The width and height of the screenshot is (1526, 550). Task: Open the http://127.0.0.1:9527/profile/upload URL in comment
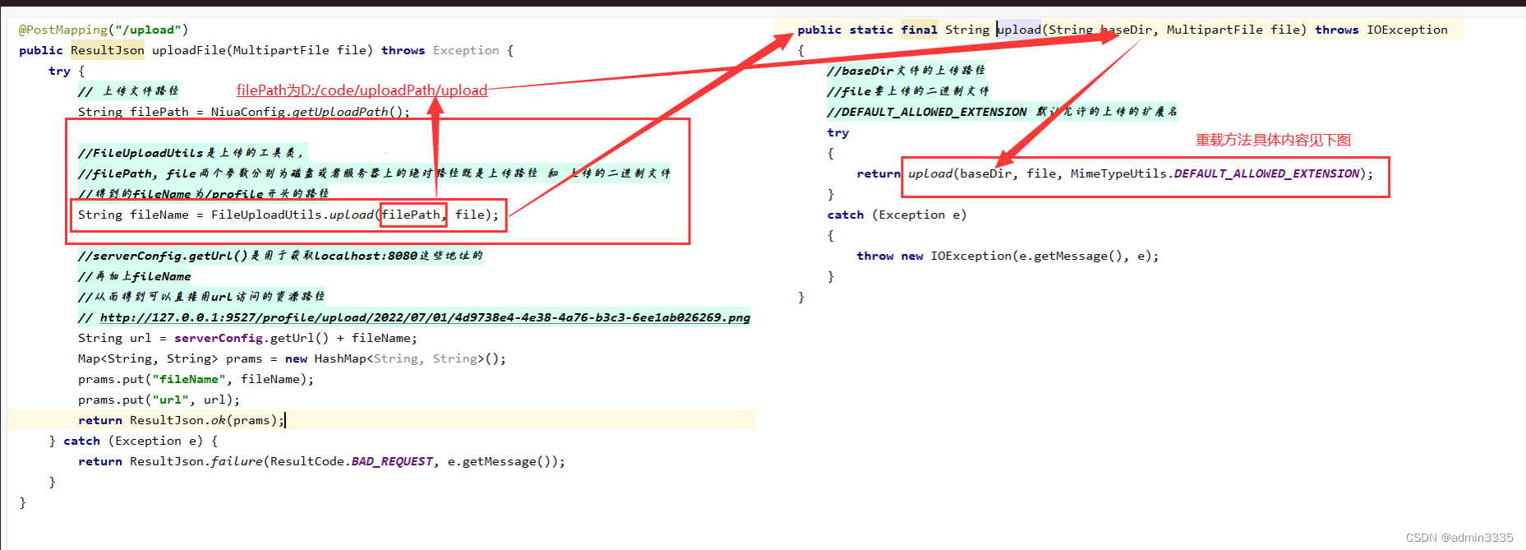click(x=425, y=317)
